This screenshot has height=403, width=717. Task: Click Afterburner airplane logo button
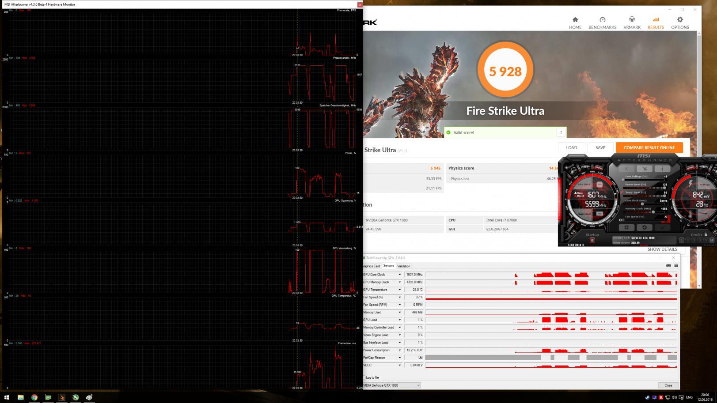tap(645, 169)
